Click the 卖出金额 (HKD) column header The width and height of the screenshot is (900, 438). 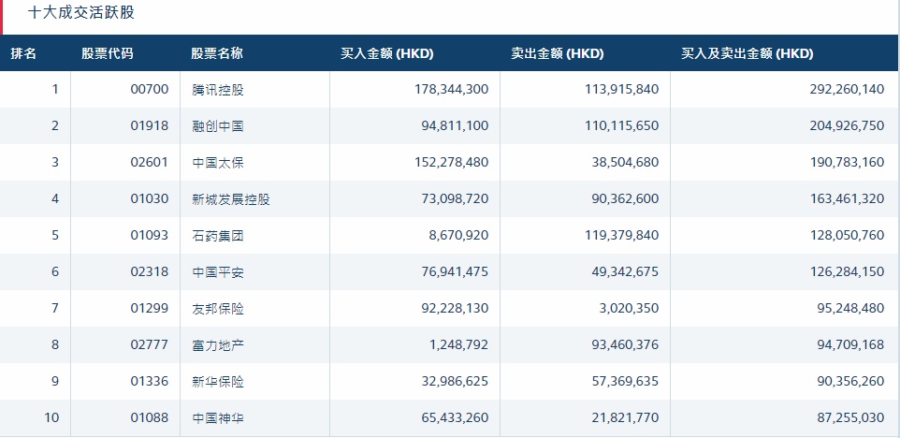pos(558,53)
